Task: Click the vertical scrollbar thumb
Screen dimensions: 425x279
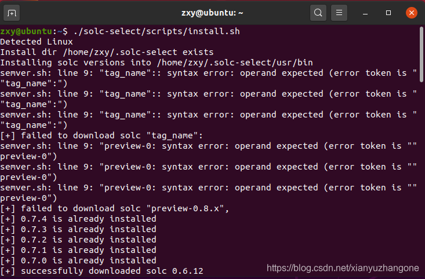Action: [x=421, y=54]
